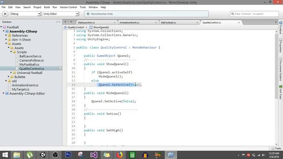Viewport: 283px width, 159px height.
Task: Close the MyFootball.cs tab
Action: point(197,23)
